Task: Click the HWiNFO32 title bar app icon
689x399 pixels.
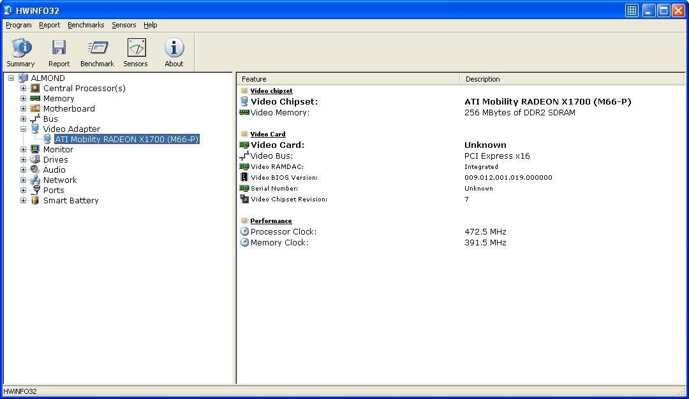Action: tap(8, 10)
